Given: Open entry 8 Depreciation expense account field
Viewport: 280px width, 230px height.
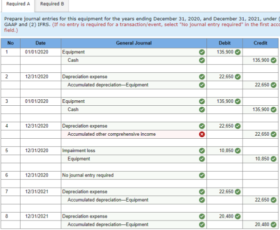Looking at the screenshot, I should click(x=134, y=217).
